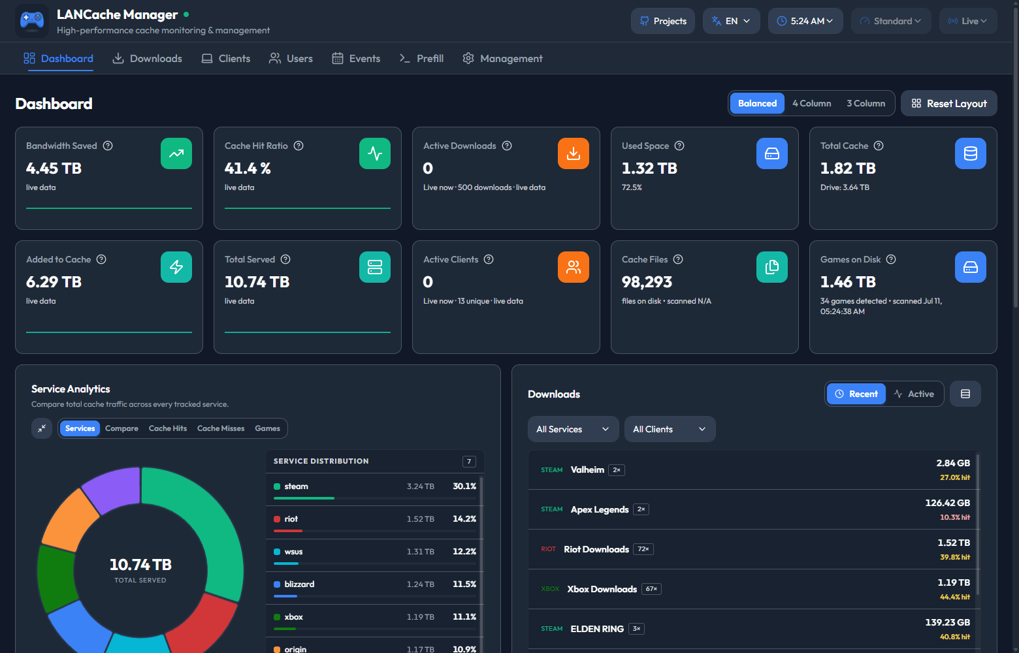The width and height of the screenshot is (1019, 653).
Task: Toggle the downloads list layout icon
Action: [965, 394]
